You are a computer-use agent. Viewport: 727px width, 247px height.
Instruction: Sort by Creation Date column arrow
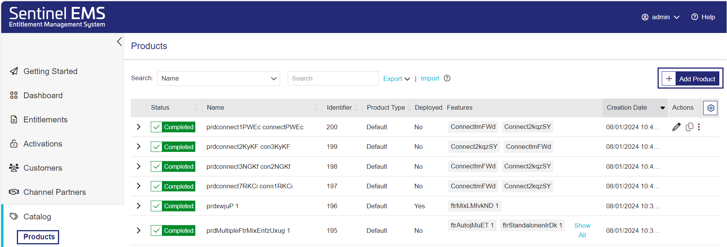662,108
